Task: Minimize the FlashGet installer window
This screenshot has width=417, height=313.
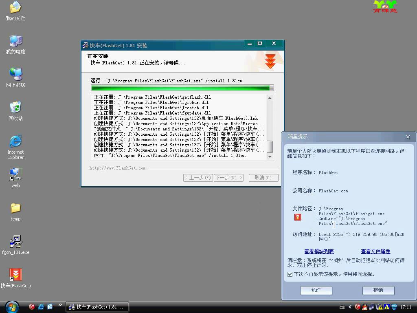Action: 250,43
